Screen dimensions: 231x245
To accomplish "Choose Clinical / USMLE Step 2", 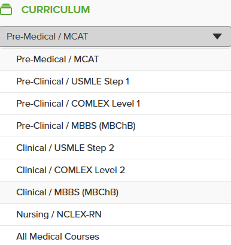I will tap(115, 148).
